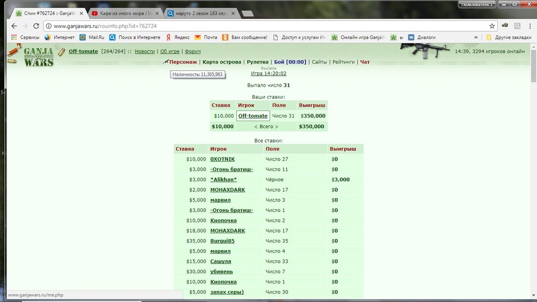
Task: Open MOHAXDARK player with $2,000 bet
Action: [228, 190]
